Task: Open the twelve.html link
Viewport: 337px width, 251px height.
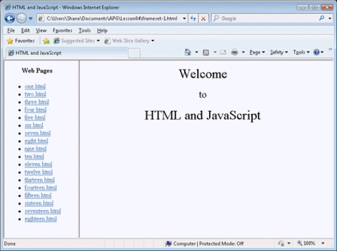Action: (x=38, y=172)
